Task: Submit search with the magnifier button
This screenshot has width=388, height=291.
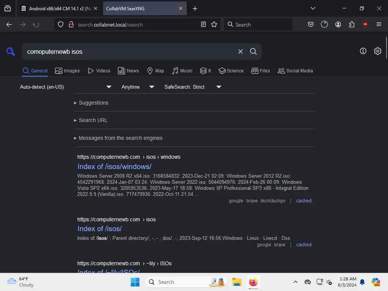Action: [253, 52]
